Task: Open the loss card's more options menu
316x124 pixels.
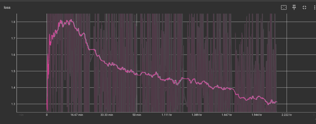Action: tap(315, 7)
